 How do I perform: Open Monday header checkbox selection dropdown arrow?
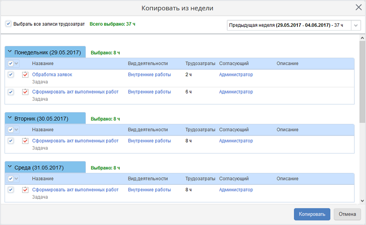tap(17, 63)
